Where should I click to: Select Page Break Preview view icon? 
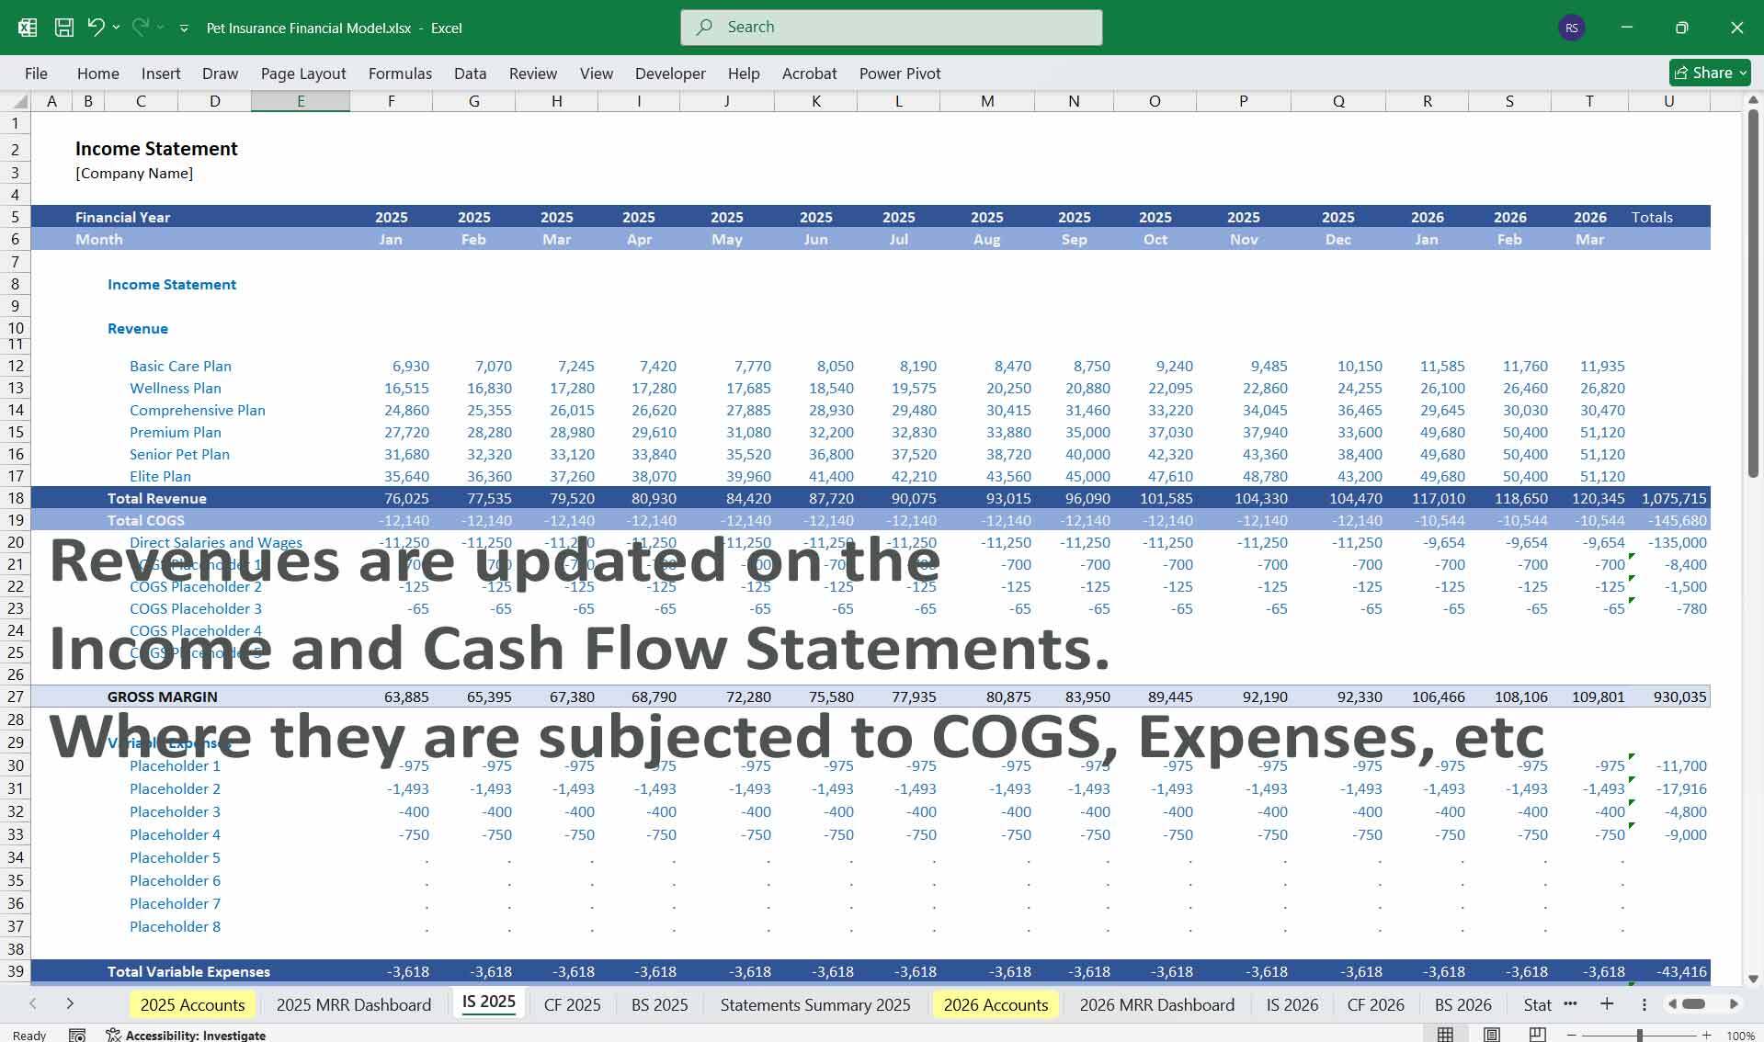point(1538,1033)
